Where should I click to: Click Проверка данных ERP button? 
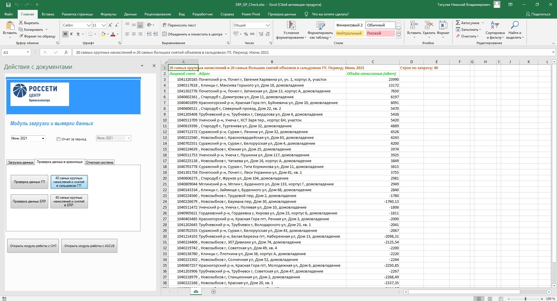[29, 201]
